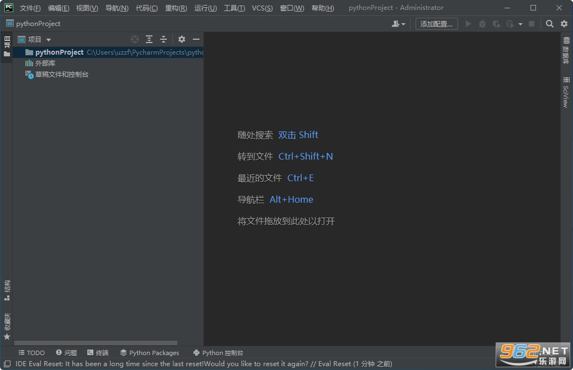Open the TODO tool window tab
Image resolution: width=573 pixels, height=370 pixels.
(31, 353)
